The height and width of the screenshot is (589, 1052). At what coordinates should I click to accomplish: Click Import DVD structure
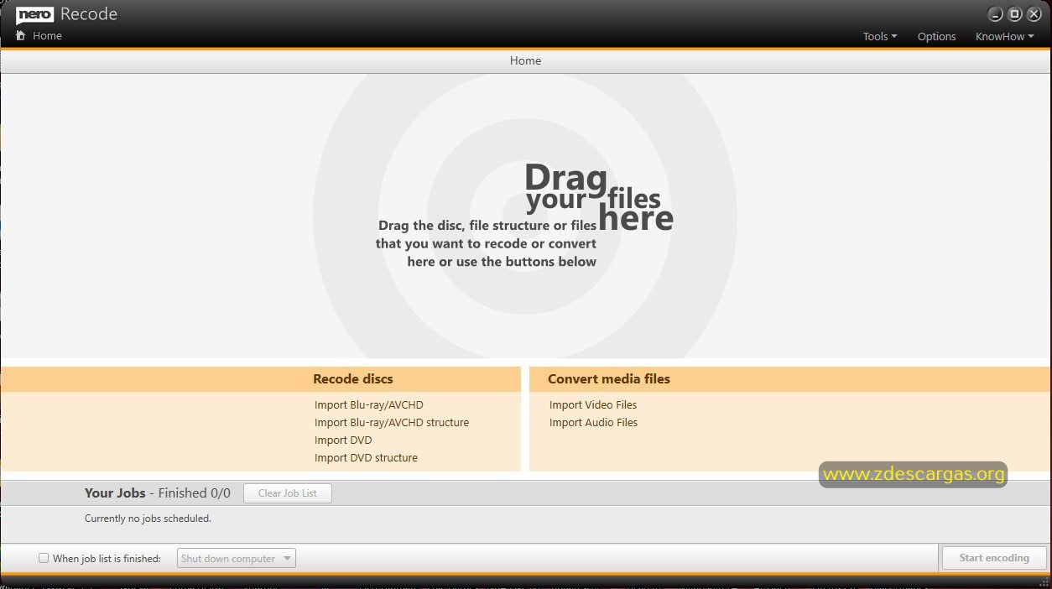(x=366, y=458)
